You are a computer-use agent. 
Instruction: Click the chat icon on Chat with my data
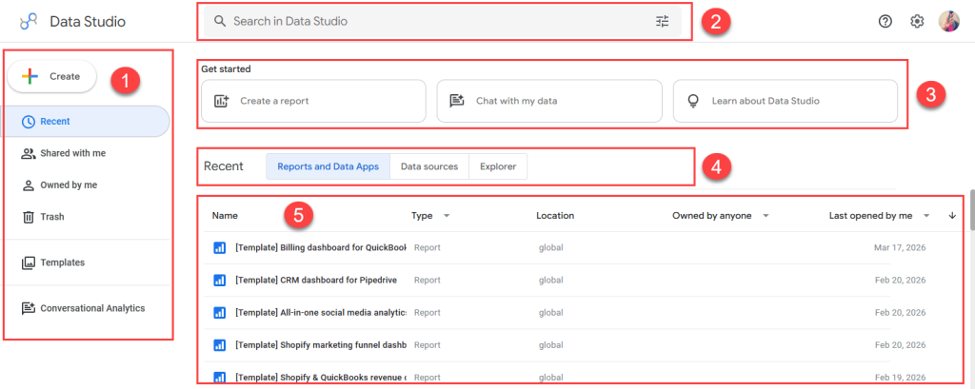click(458, 101)
